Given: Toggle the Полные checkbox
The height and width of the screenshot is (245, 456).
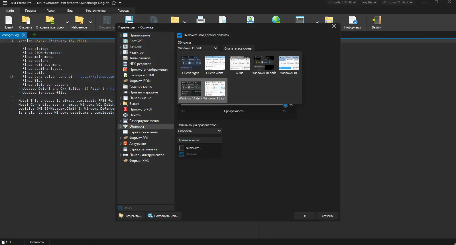Looking at the screenshot, I should (x=182, y=154).
